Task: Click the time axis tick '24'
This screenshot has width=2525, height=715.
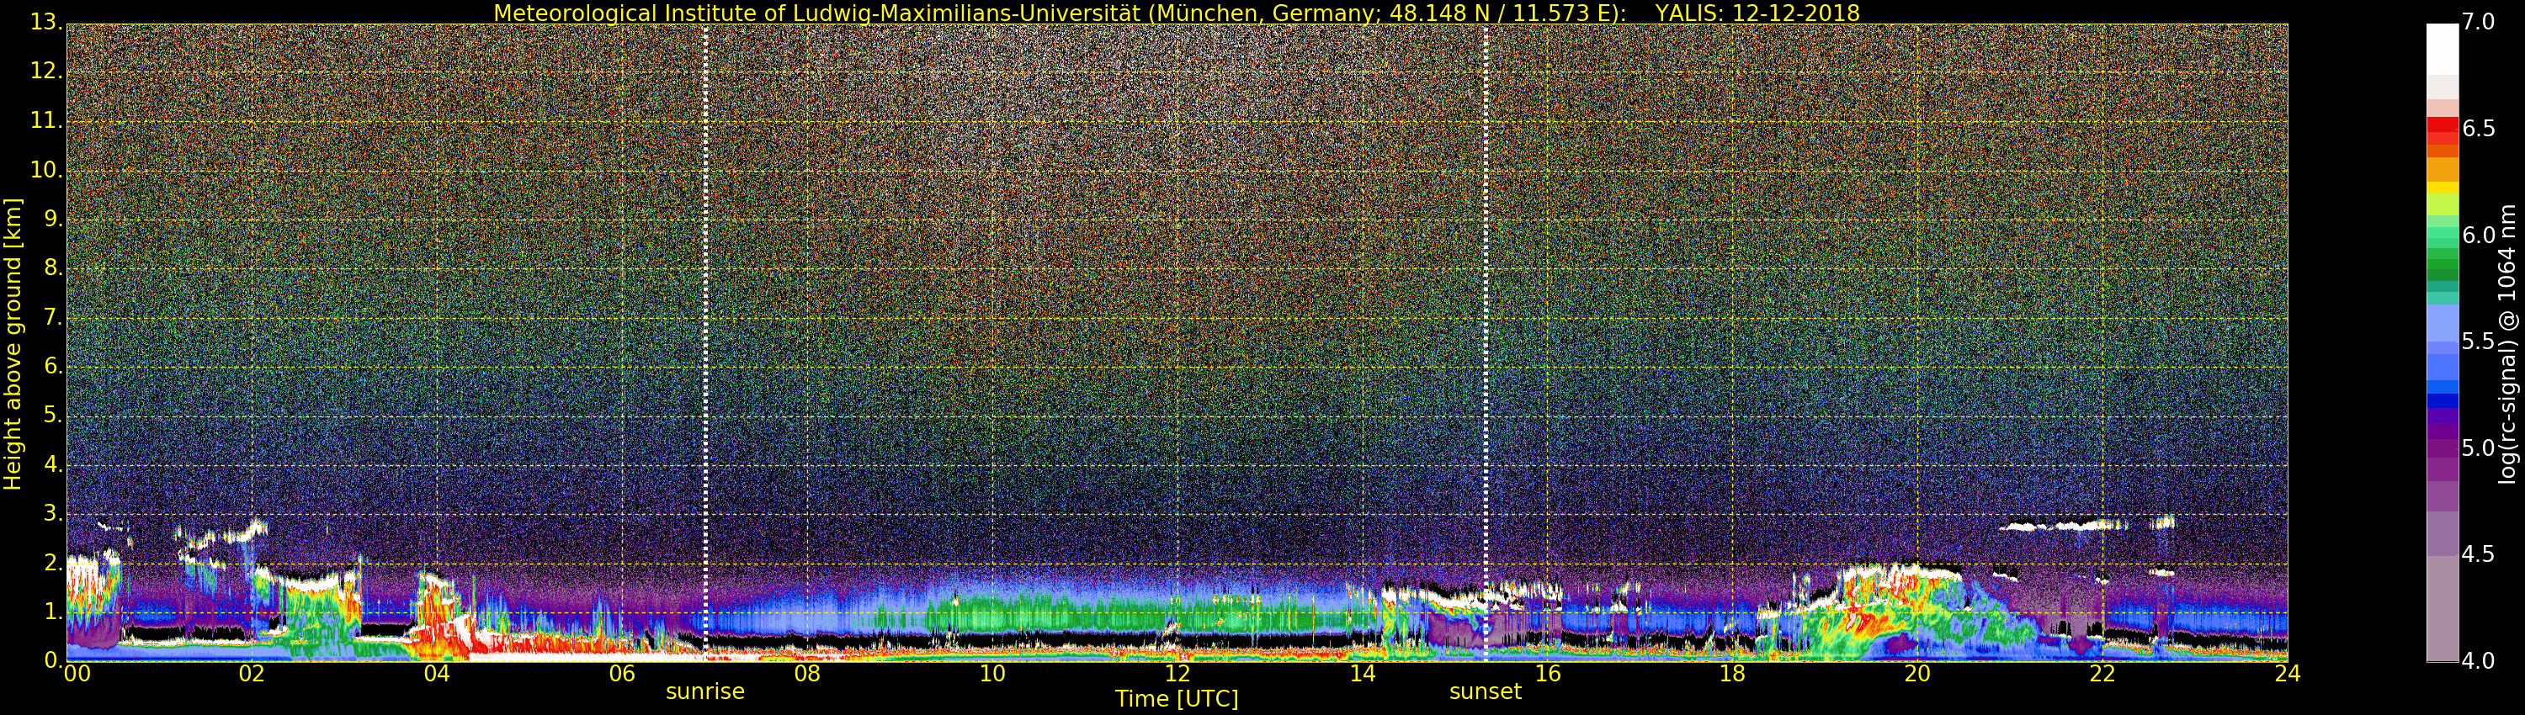Action: 2288,674
